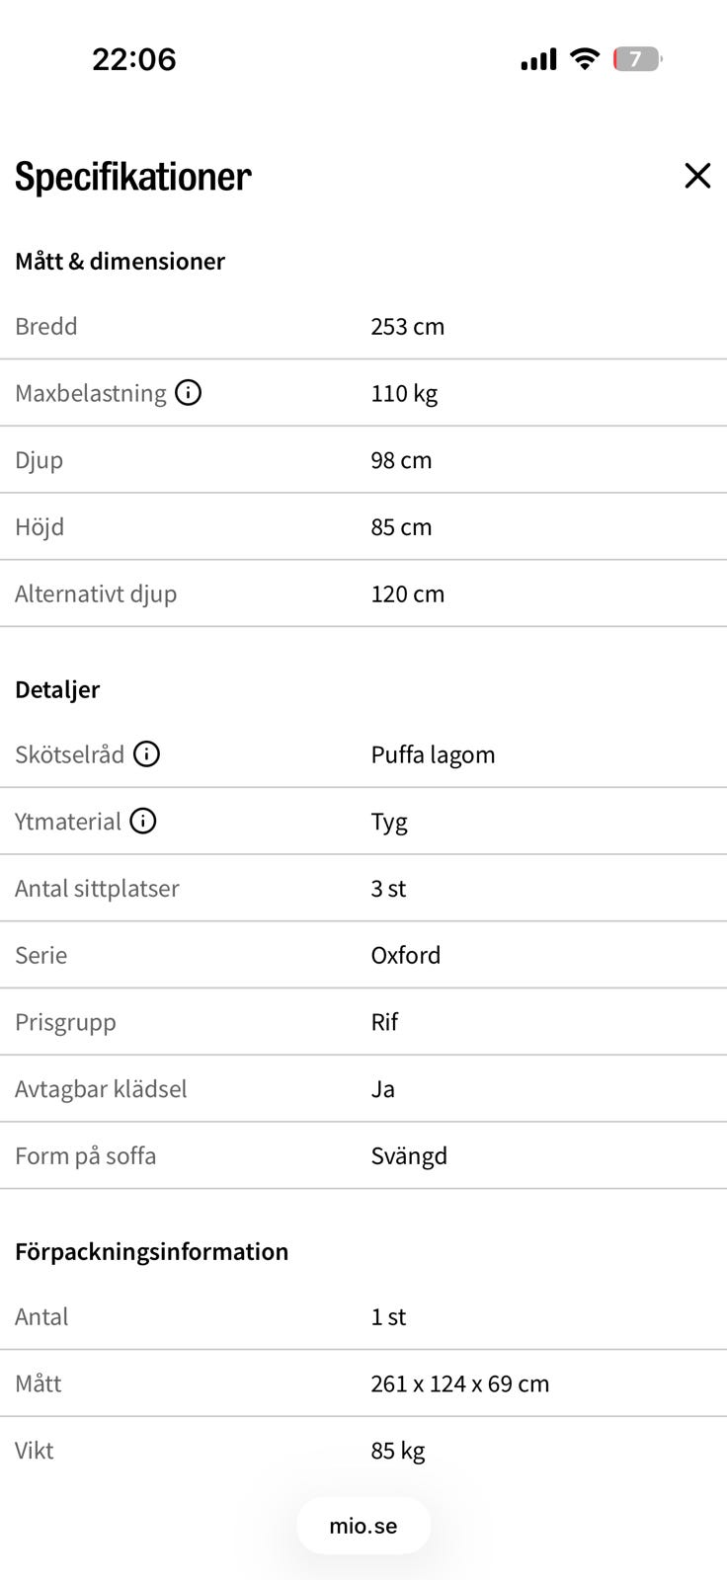Tap the mio.se address pill
727x1580 pixels.
363,1526
